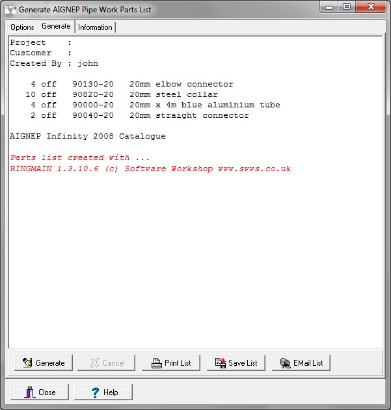Click the red 'Parts list created with ...' line
The image size is (391, 410).
(x=80, y=157)
